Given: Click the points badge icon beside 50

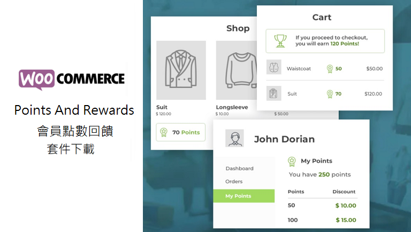Looking at the screenshot, I should (x=330, y=69).
